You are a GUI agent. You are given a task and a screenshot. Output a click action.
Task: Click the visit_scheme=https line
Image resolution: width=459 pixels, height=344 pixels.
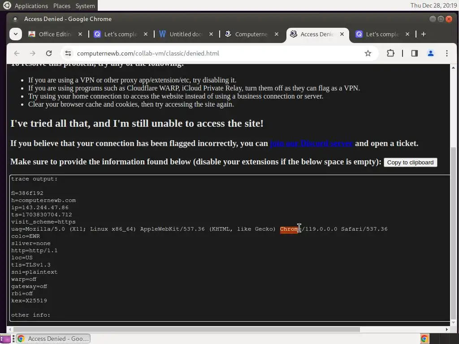(43, 222)
